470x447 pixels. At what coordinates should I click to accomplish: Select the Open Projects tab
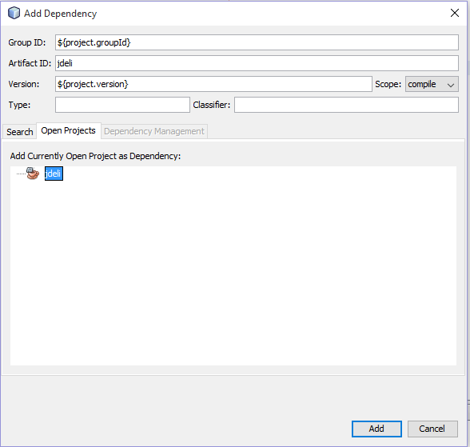[69, 130]
